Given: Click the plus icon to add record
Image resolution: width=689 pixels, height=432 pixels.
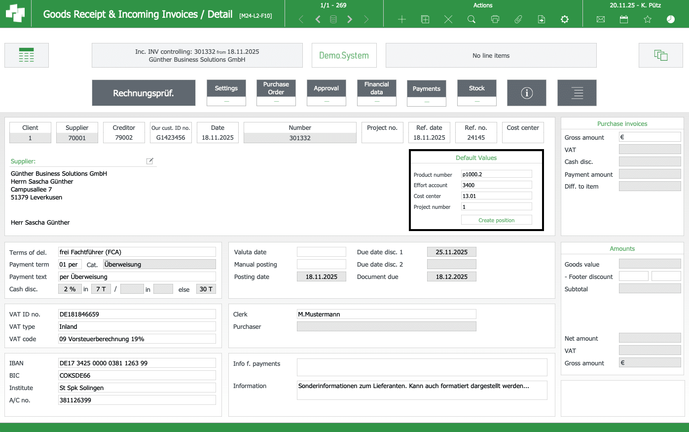Looking at the screenshot, I should coord(402,19).
